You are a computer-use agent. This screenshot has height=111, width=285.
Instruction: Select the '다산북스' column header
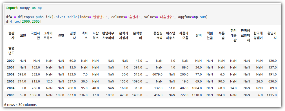(x=95, y=36)
